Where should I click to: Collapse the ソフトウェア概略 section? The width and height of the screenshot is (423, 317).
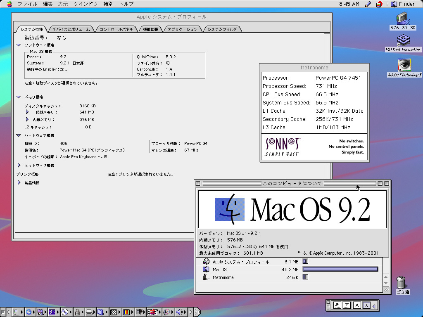coord(18,45)
